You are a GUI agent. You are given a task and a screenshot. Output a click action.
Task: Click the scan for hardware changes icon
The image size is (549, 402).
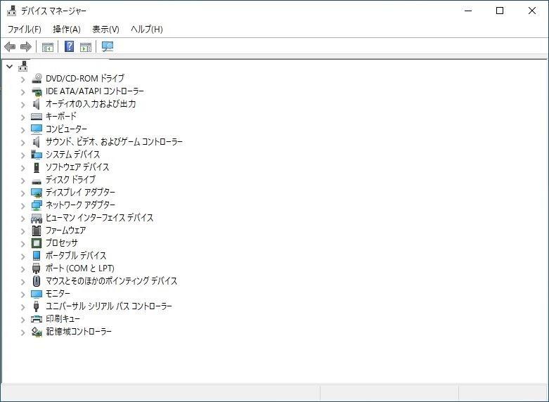click(108, 46)
